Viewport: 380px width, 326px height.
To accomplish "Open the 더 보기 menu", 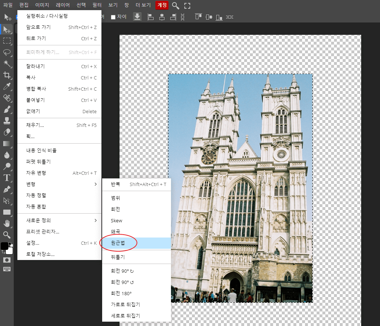I will 143,5.
